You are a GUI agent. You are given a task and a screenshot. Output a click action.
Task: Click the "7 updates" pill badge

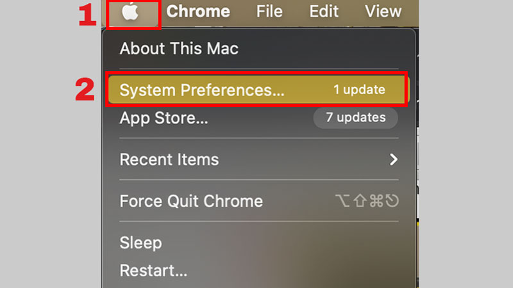[x=355, y=118]
